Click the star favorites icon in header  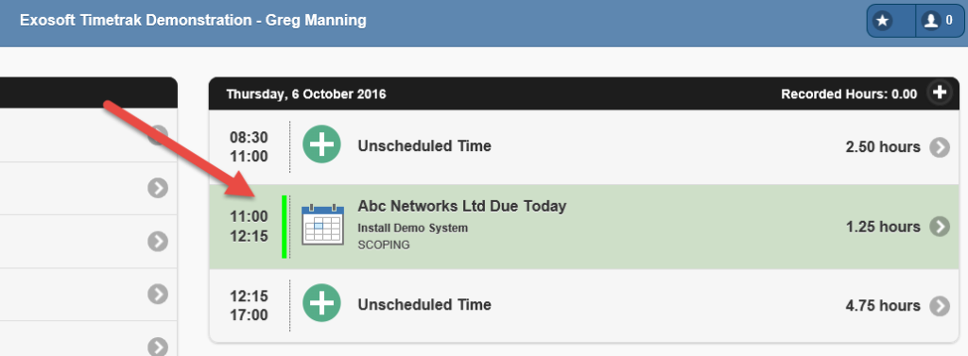883,21
